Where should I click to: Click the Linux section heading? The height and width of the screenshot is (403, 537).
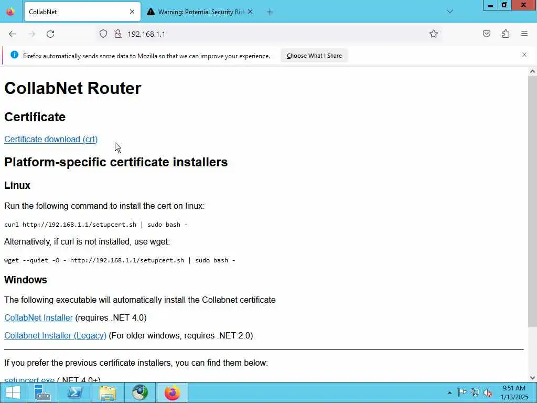coord(17,185)
